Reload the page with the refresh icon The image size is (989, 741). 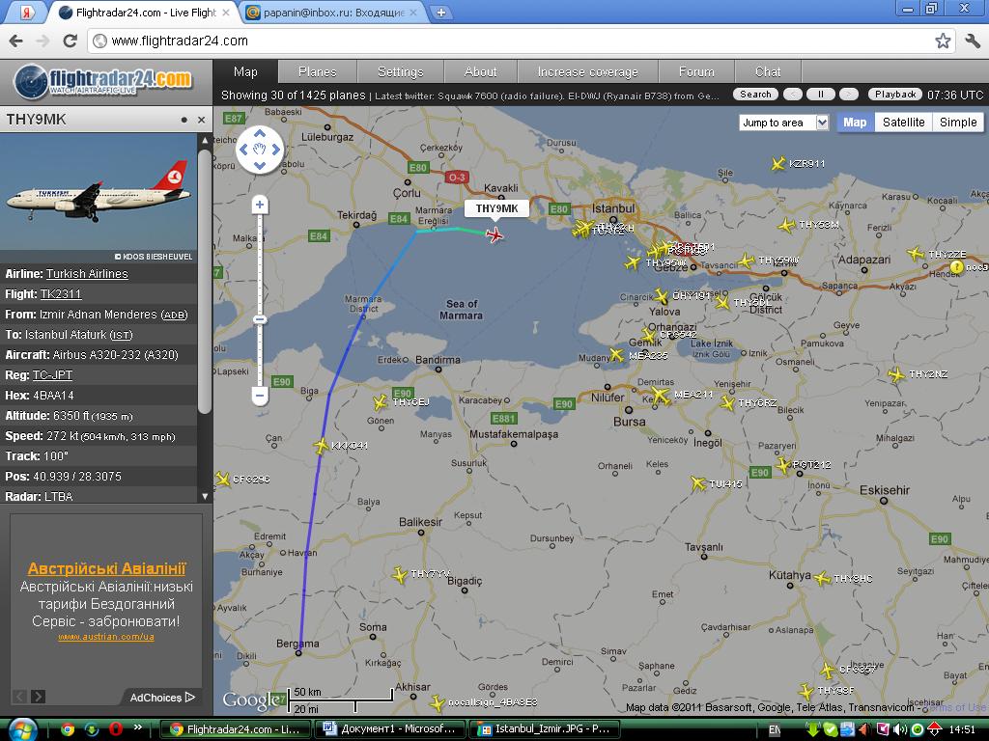click(x=70, y=41)
